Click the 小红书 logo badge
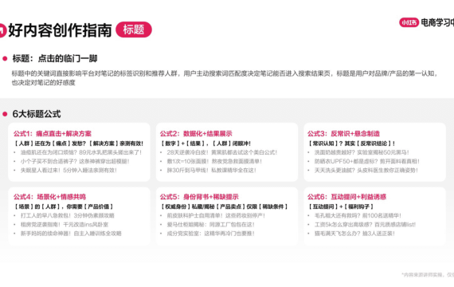Screen dimensions: 454x287 pos(409,22)
